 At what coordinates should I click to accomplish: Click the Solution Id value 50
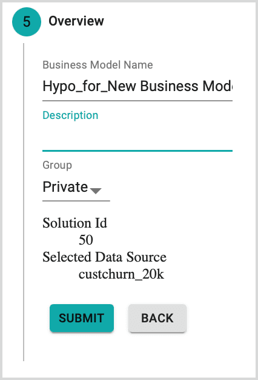click(x=86, y=240)
